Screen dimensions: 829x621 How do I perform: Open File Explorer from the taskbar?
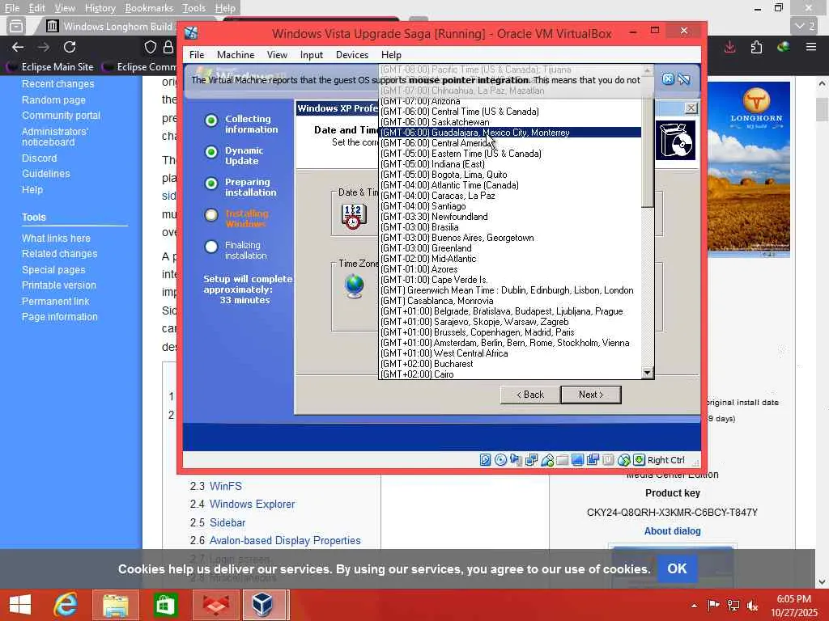(115, 605)
